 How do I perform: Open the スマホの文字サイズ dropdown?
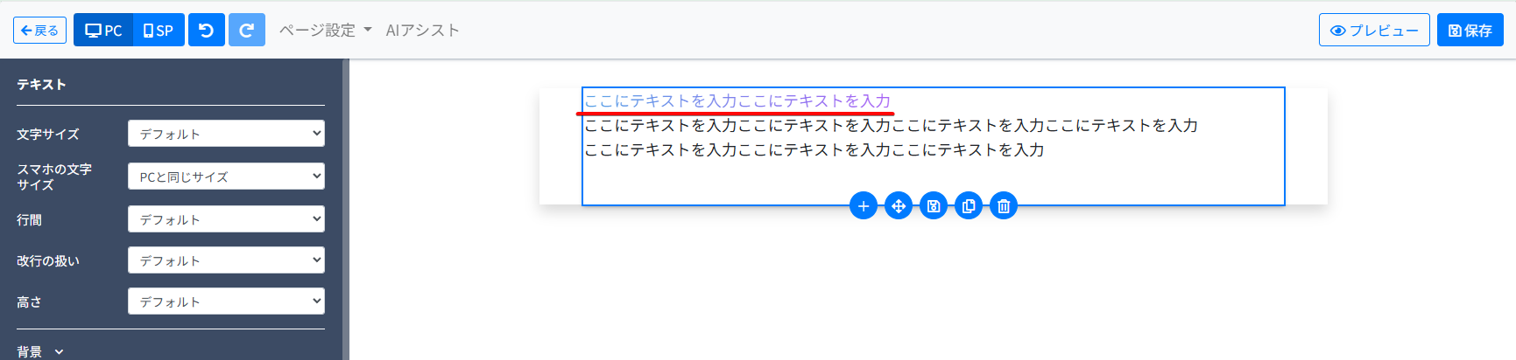226,177
